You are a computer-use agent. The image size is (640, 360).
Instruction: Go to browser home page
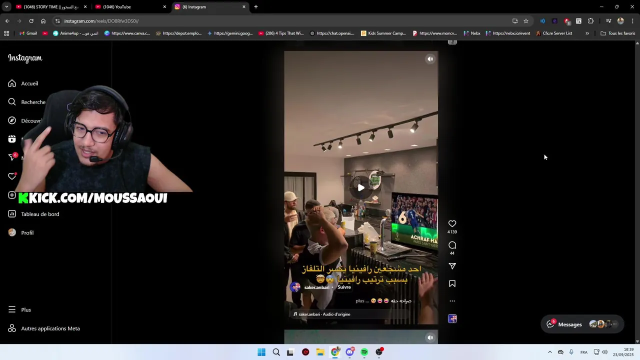coord(43,21)
